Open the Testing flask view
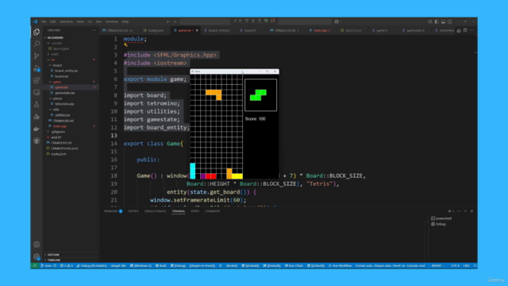 (x=37, y=104)
